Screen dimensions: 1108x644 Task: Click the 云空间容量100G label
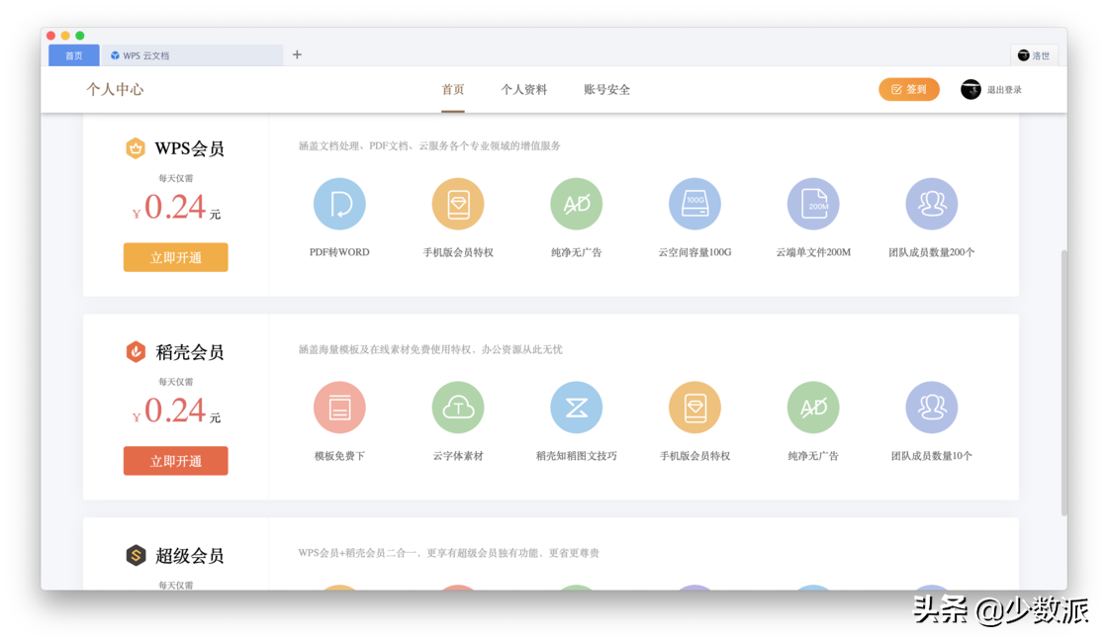point(694,252)
